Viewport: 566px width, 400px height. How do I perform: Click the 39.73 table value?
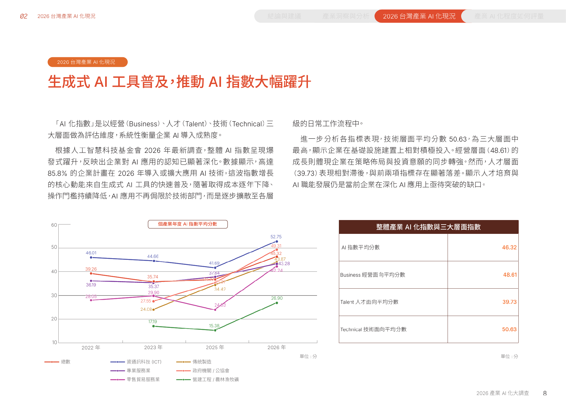point(510,302)
